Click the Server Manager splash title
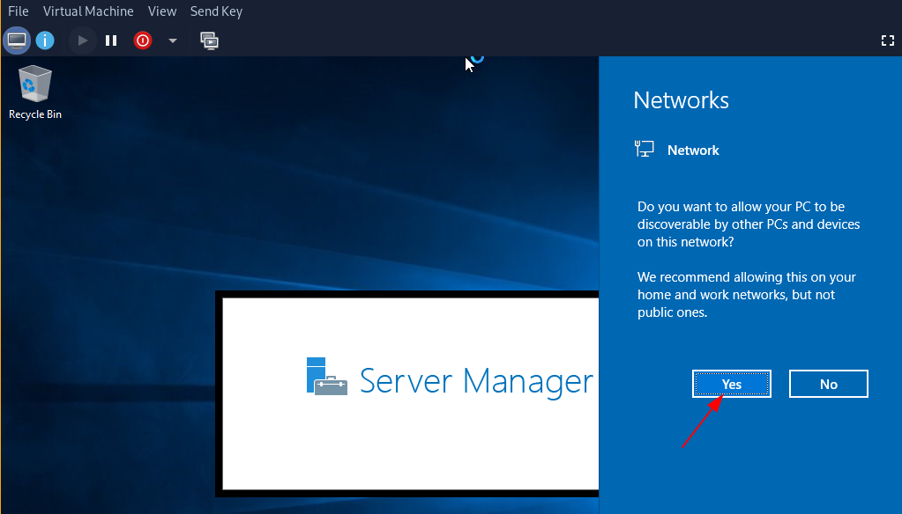The width and height of the screenshot is (902, 514). (476, 381)
